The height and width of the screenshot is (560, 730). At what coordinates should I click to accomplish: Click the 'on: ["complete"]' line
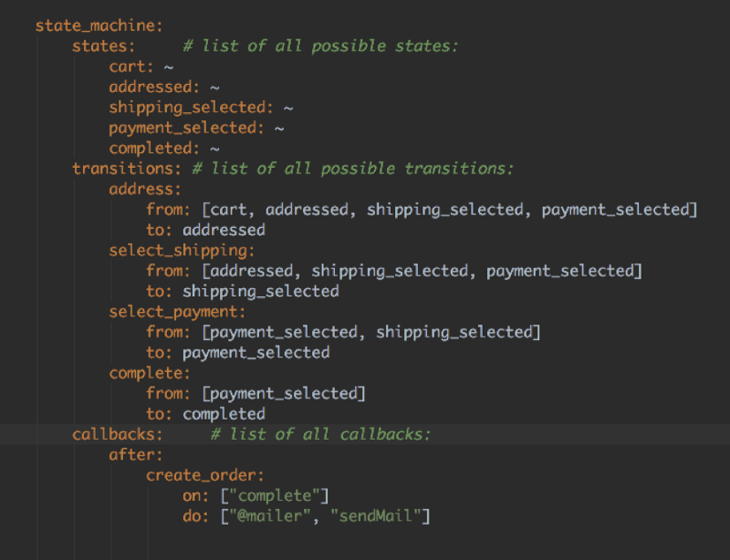coord(255,496)
